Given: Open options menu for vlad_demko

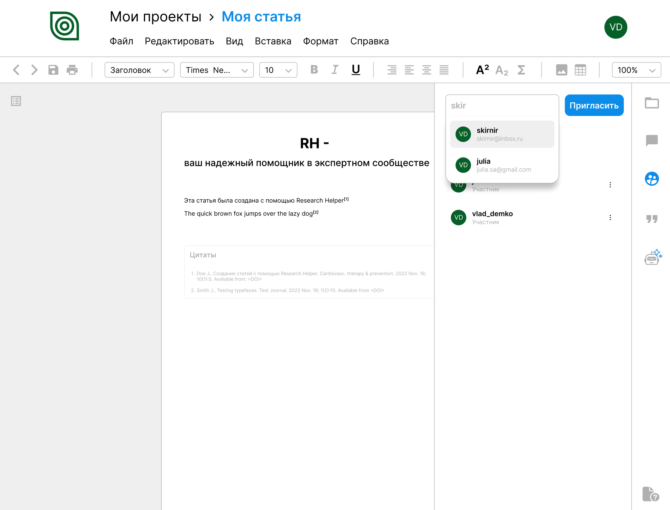Looking at the screenshot, I should (610, 218).
